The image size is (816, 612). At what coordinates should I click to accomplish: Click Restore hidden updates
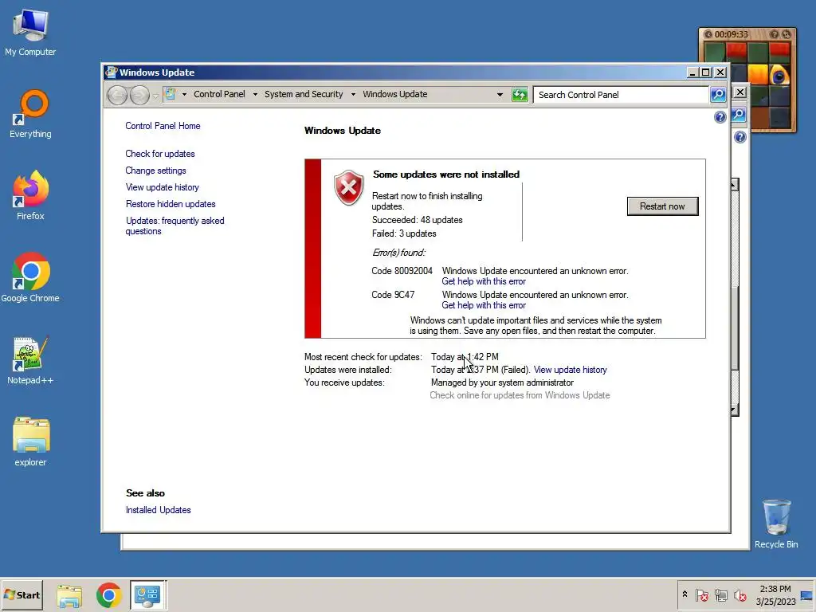[171, 204]
